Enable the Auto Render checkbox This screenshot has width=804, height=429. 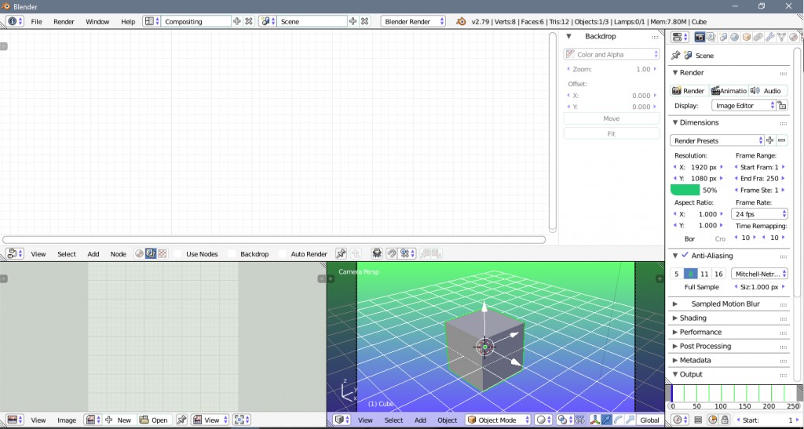click(283, 254)
